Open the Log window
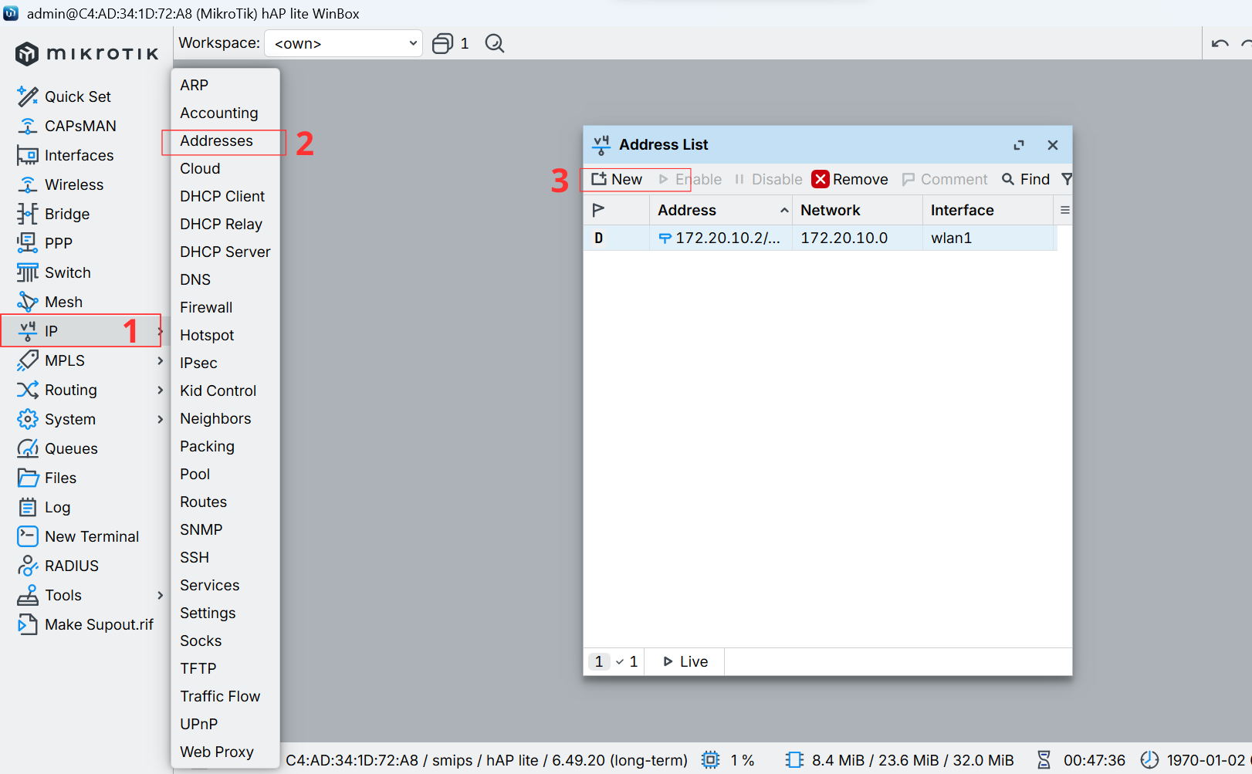The height and width of the screenshot is (774, 1252). 43,507
